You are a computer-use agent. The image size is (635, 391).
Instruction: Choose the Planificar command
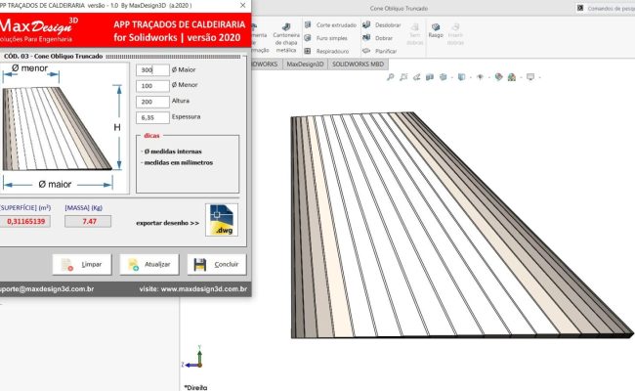point(379,51)
